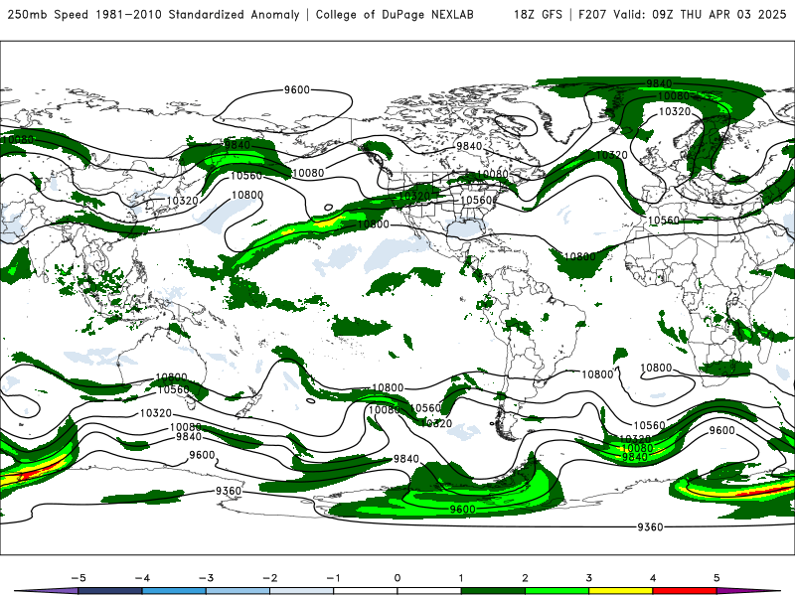Screen dimensions: 795x596
Task: Select the yellow 3-to-4 colorbar segment
Action: coord(620,591)
